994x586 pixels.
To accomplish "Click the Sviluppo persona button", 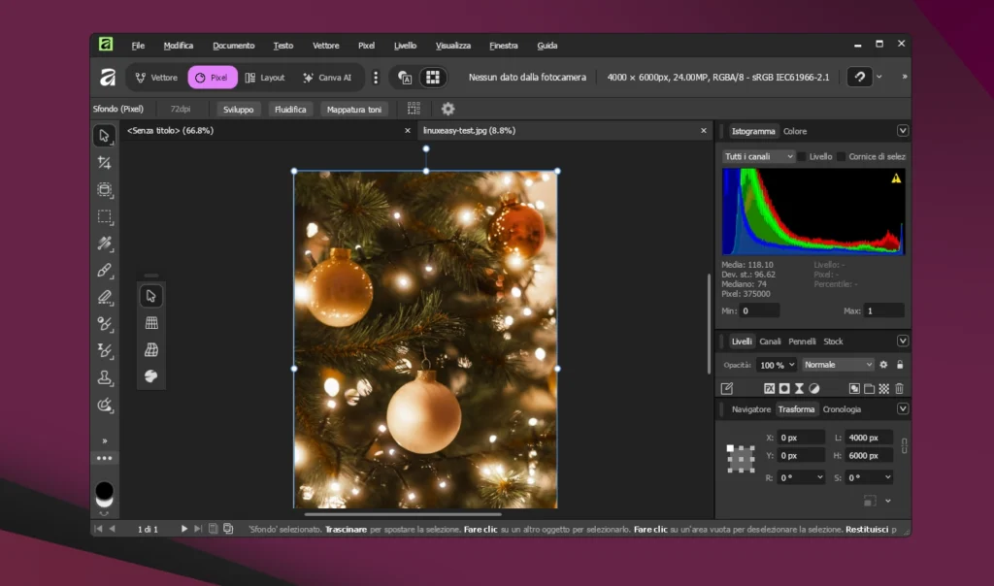I will 237,108.
